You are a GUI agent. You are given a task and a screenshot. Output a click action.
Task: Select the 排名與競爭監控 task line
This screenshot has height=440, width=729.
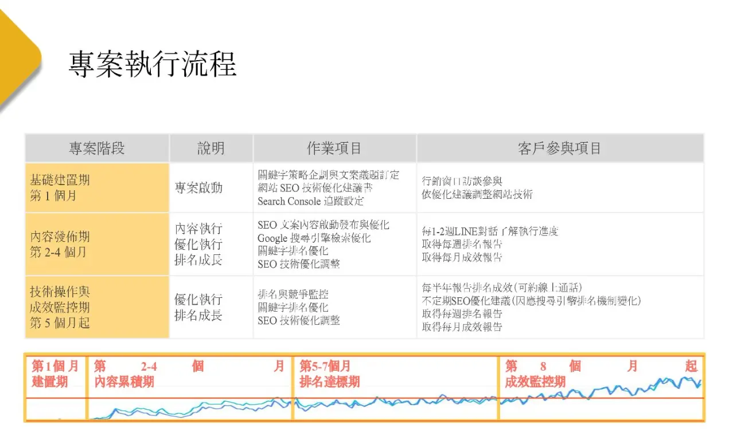(293, 294)
